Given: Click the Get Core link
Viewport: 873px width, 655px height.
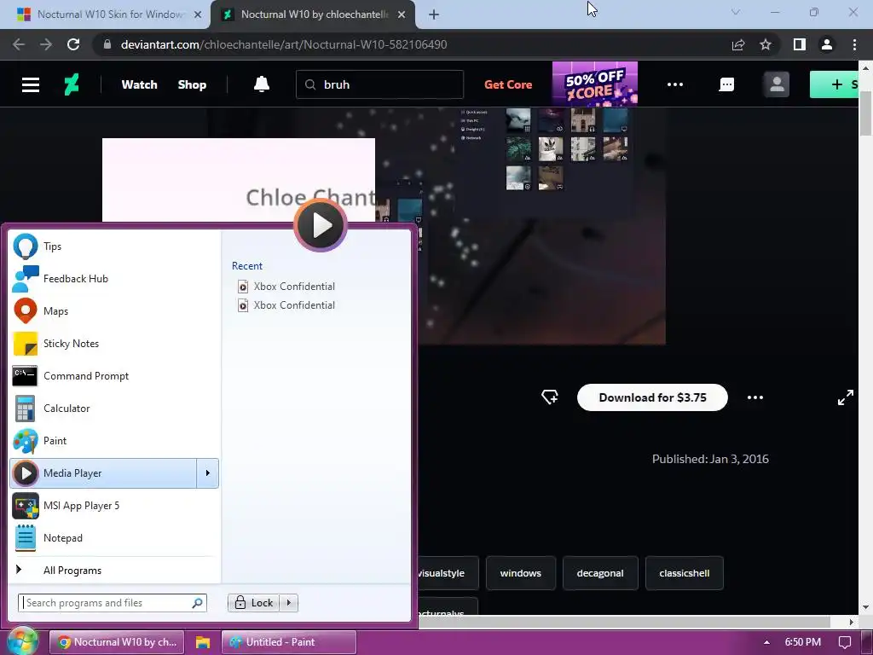Looking at the screenshot, I should 508,84.
